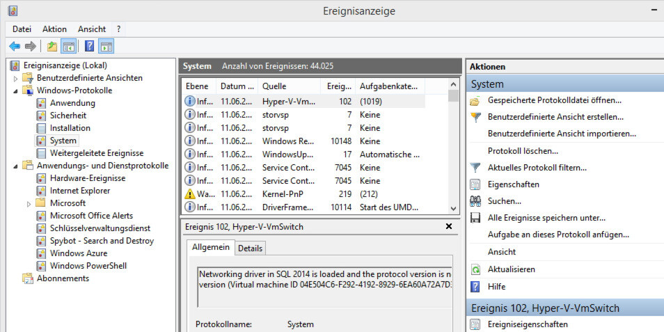
Task: Open Microsoft Office Alerts log
Action: coord(91,216)
